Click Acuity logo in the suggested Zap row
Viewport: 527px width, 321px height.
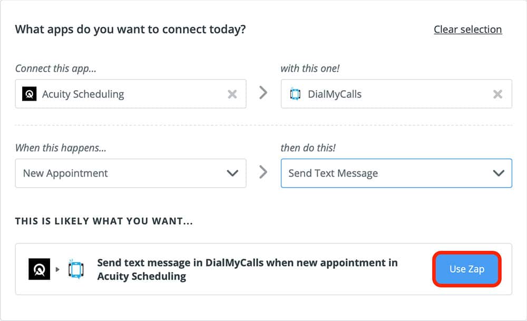38,269
